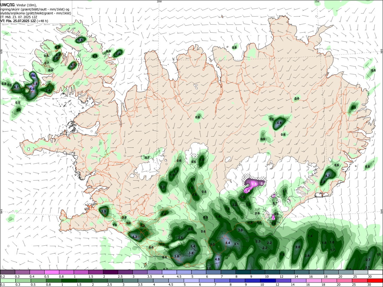The image size is (383, 287).
Task: Click the bright red 30 mm rain legend swatch
Action: (375, 281)
